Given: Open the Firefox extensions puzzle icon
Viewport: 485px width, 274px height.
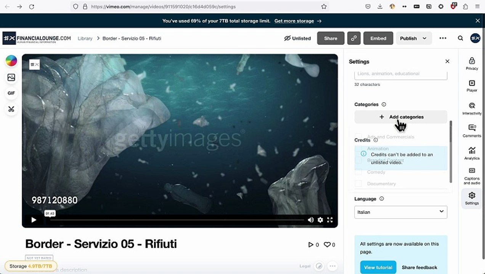Looking at the screenshot, I should tap(465, 6).
